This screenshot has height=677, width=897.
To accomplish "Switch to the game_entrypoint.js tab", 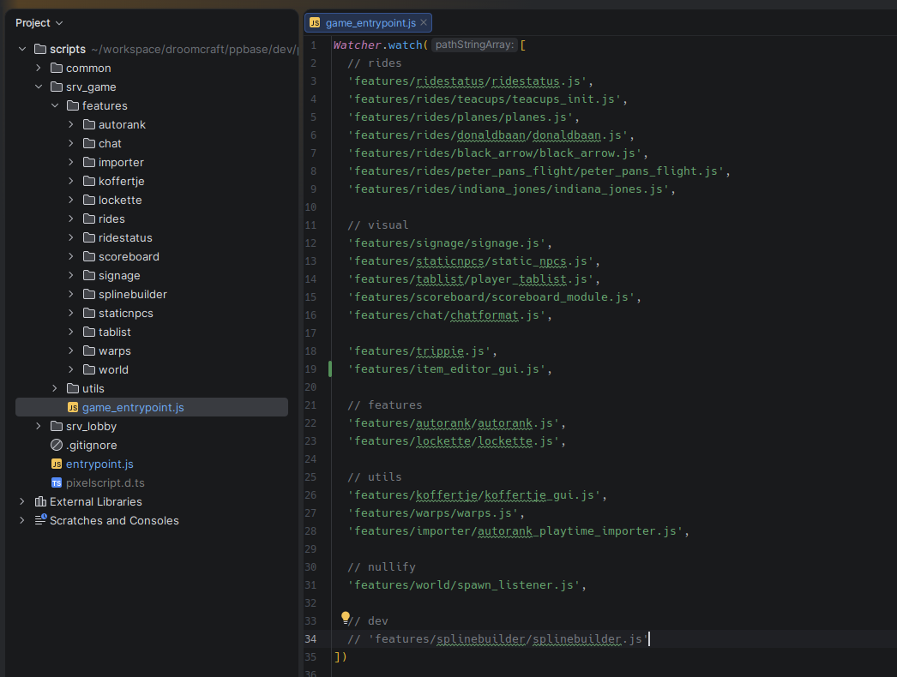I will pyautogui.click(x=370, y=23).
